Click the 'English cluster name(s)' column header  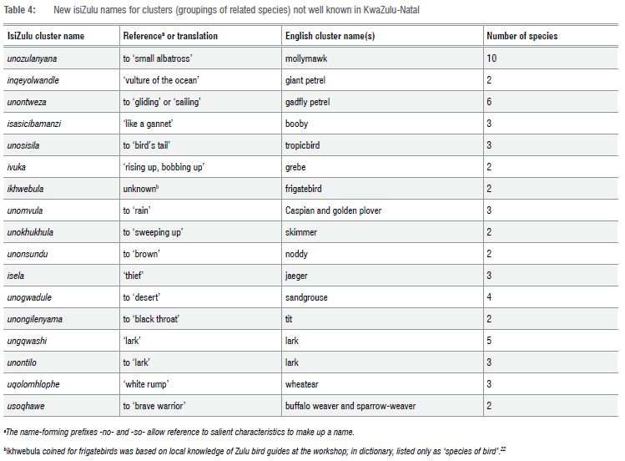coord(329,37)
